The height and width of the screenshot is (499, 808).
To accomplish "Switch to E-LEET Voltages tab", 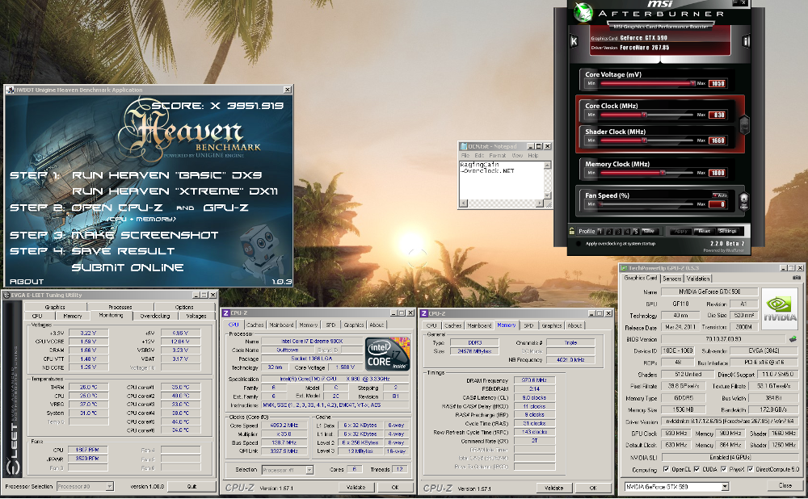I will pyautogui.click(x=196, y=317).
